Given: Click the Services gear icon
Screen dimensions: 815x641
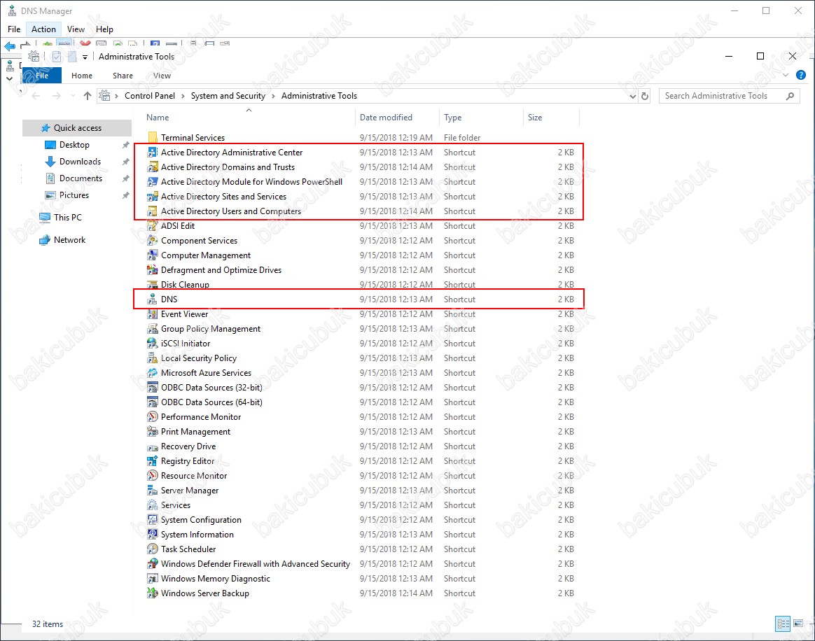Looking at the screenshot, I should pyautogui.click(x=153, y=505).
